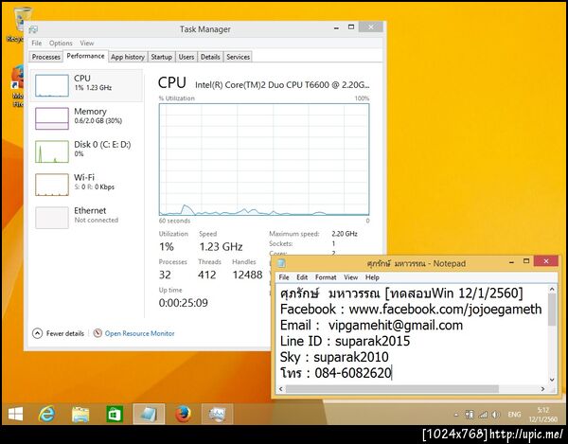Open the volume speaker tray icon

pyautogui.click(x=495, y=415)
